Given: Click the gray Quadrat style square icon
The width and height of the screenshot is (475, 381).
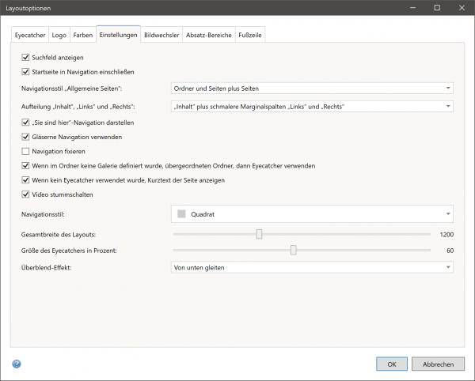Looking at the screenshot, I should [x=181, y=214].
